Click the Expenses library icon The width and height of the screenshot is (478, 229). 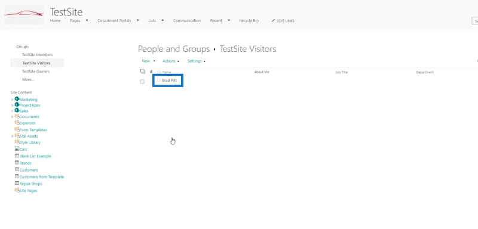pyautogui.click(x=17, y=123)
